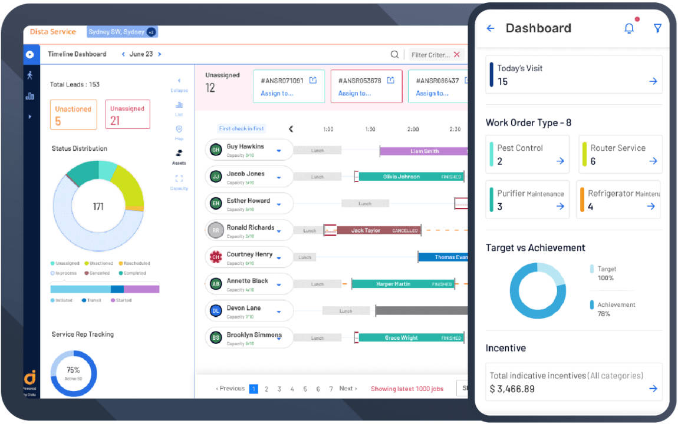Click the 75% Service Rep Tracking donut
Viewport: 678px width, 424px height.
click(x=73, y=373)
